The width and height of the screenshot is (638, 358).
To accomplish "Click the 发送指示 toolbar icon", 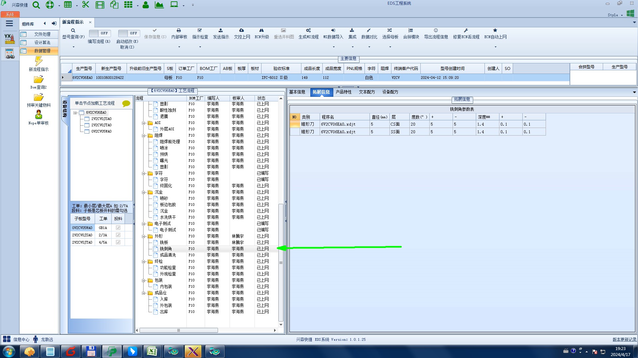I will coord(221,30).
